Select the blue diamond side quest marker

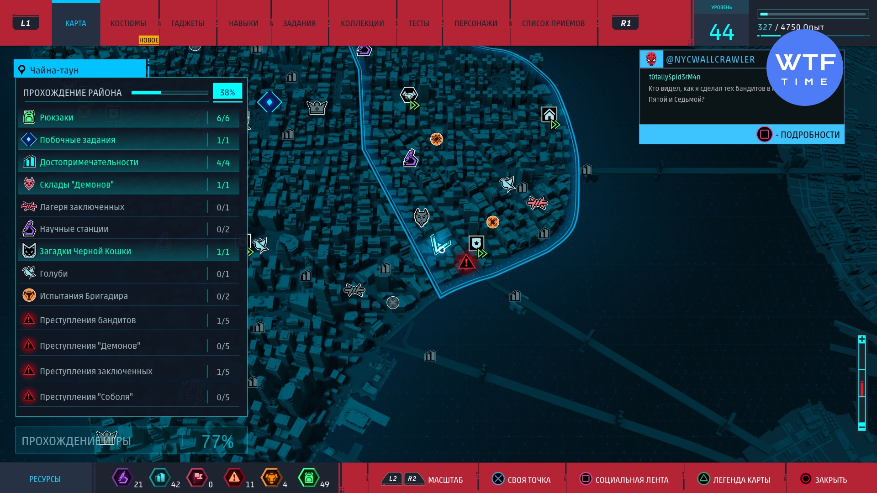pos(269,102)
